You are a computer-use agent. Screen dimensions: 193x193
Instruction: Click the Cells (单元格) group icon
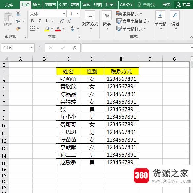[160, 15]
